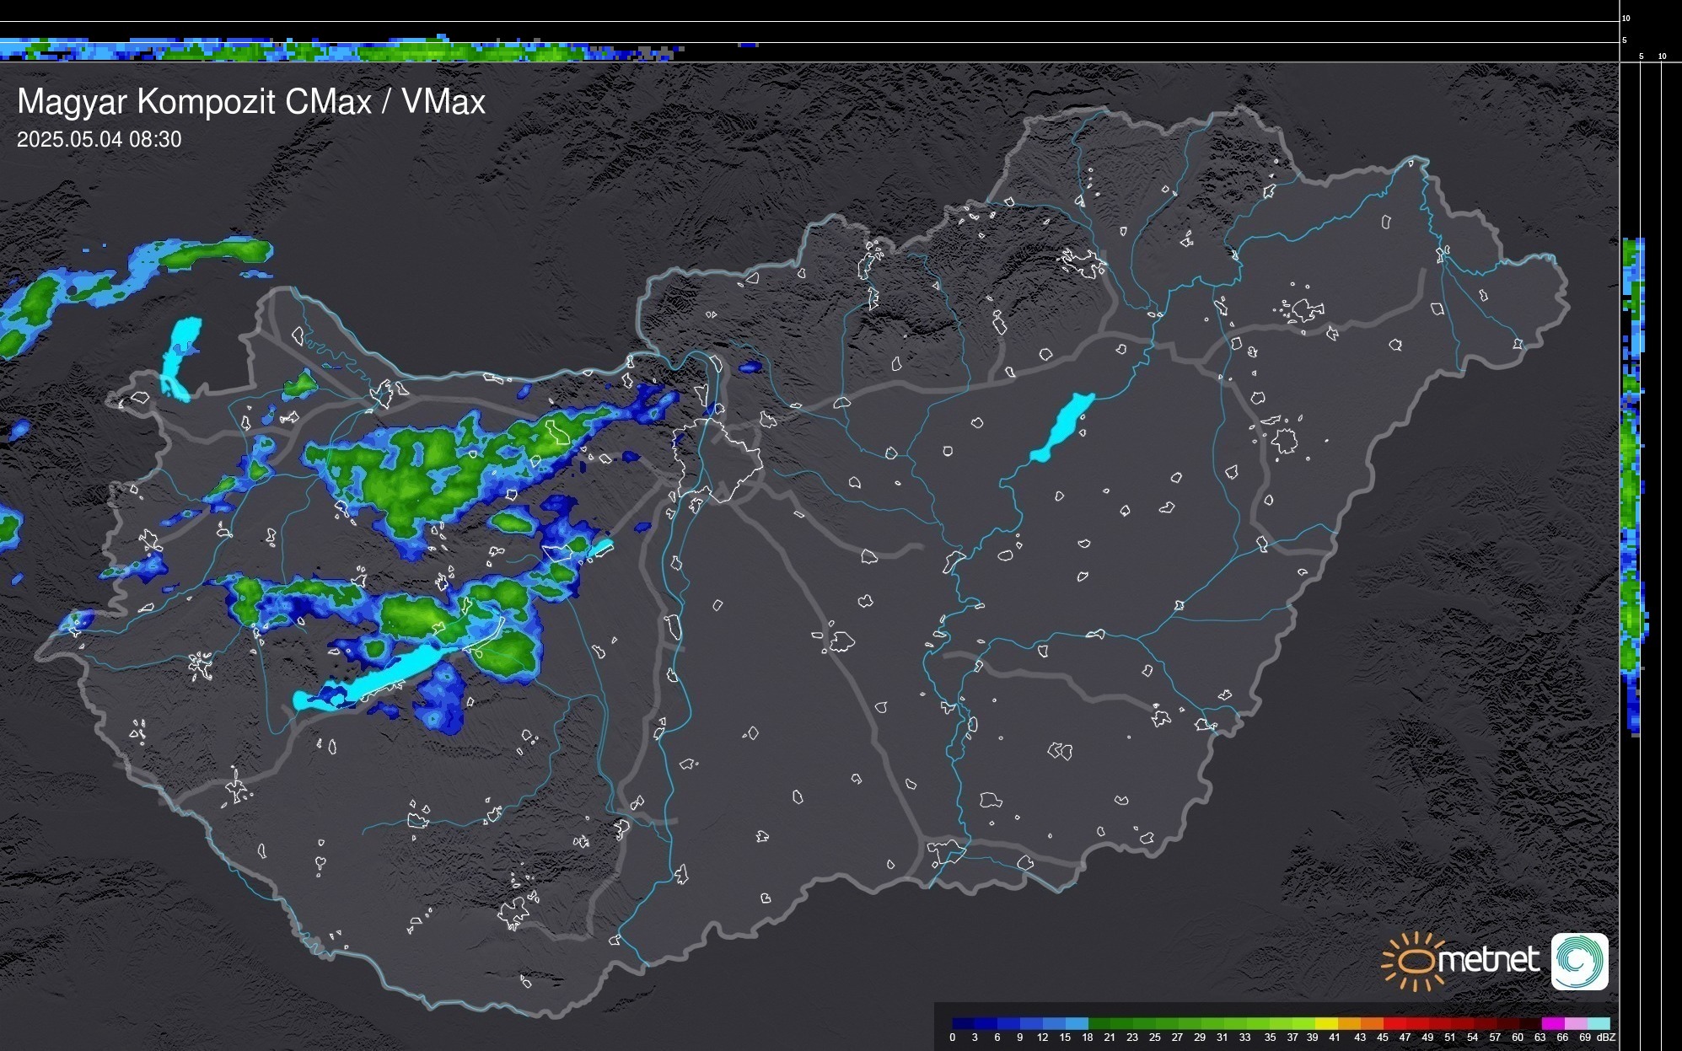The image size is (1682, 1051).
Task: Click the metnet wordmark text
Action: point(1488,960)
